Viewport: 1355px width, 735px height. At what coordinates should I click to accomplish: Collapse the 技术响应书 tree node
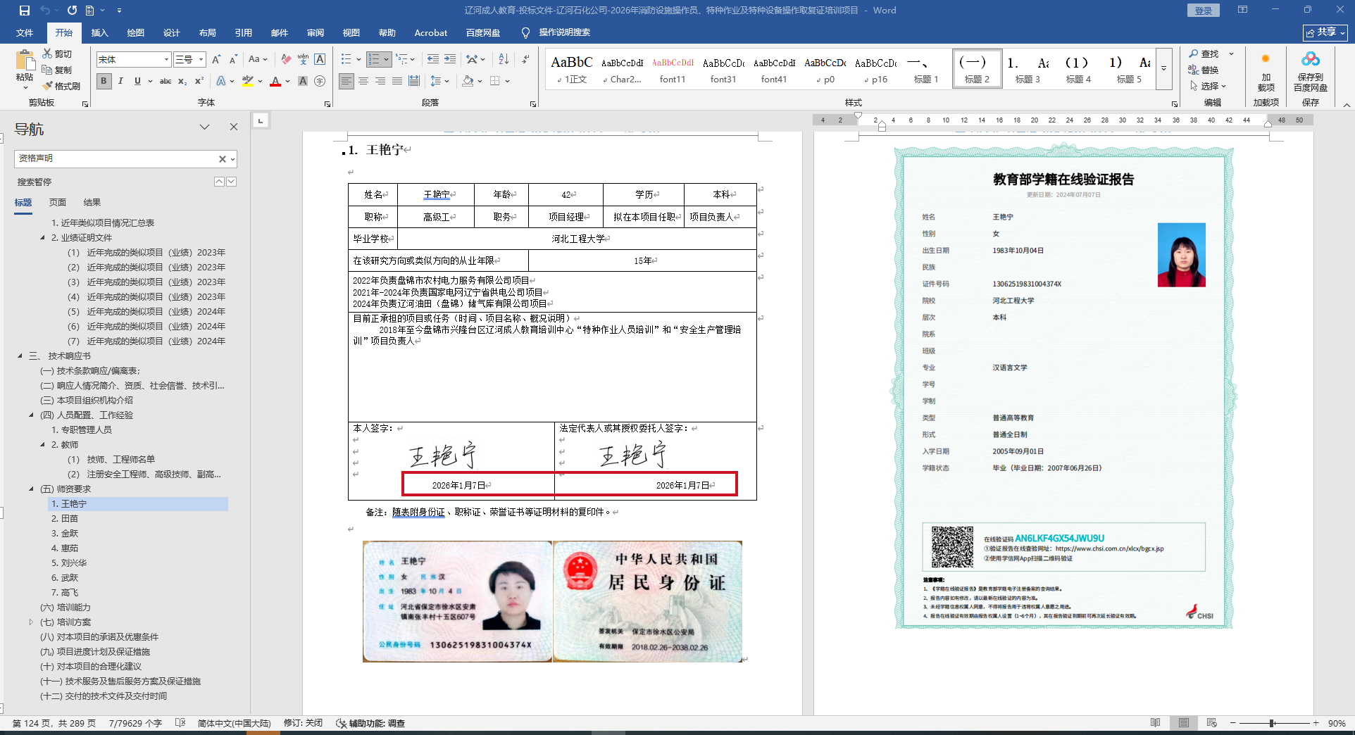point(20,356)
